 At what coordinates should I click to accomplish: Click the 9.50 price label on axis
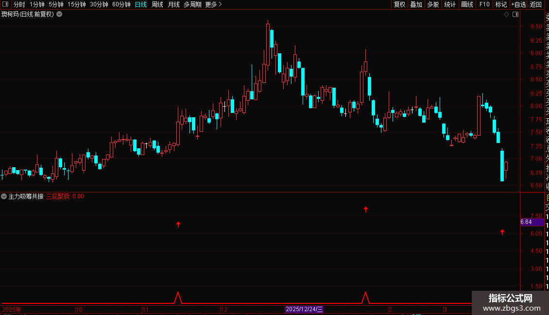coord(536,27)
